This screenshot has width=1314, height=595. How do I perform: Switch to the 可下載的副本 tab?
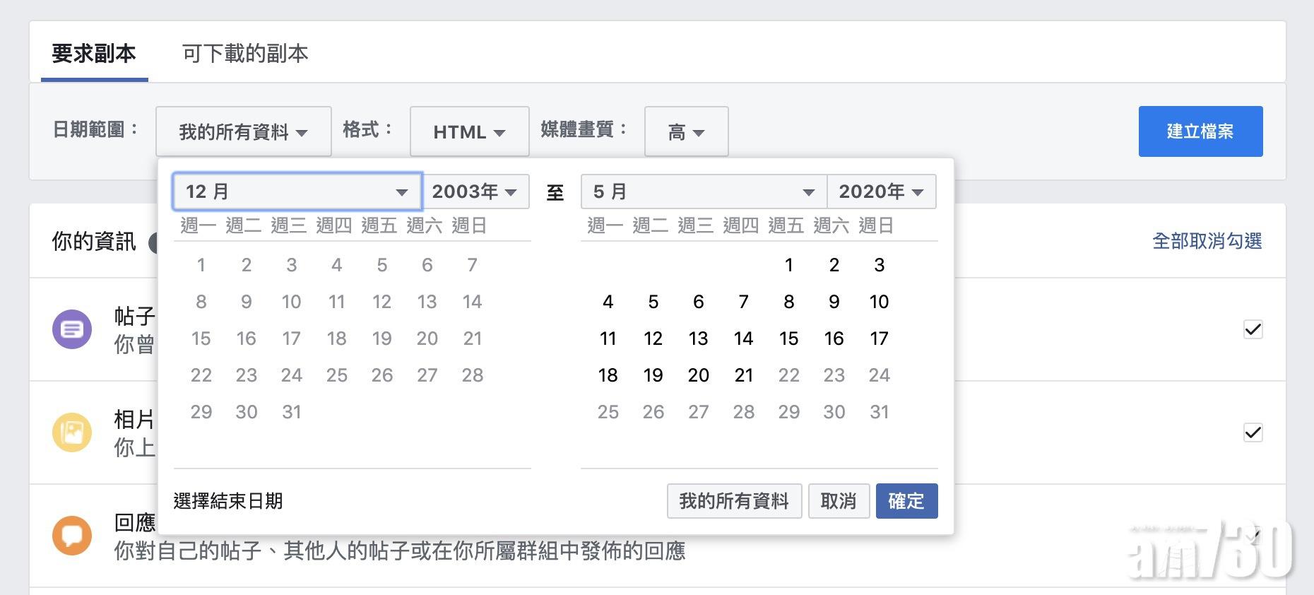click(245, 54)
